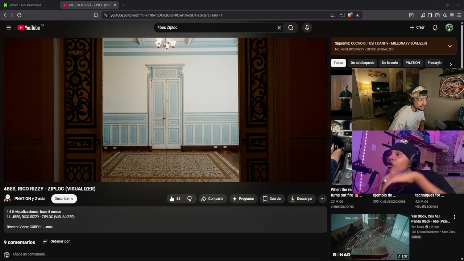
Task: Switch to Stream - Kick Dashboard tab
Action: click(30, 5)
